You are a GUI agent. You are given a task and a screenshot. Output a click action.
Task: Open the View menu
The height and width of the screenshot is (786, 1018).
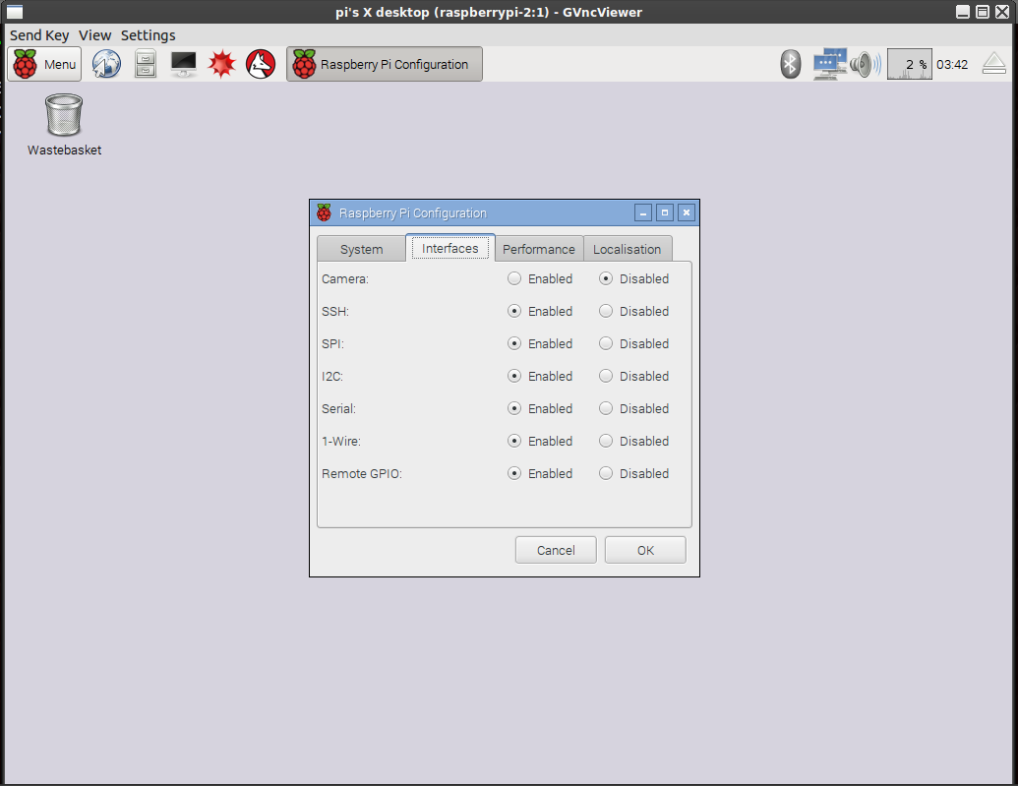(x=94, y=35)
